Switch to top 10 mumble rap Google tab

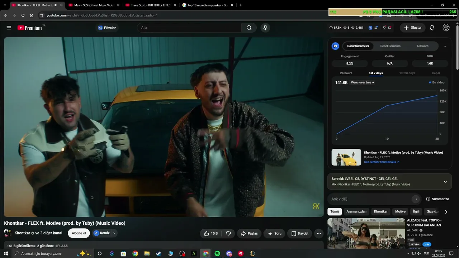pos(207,5)
